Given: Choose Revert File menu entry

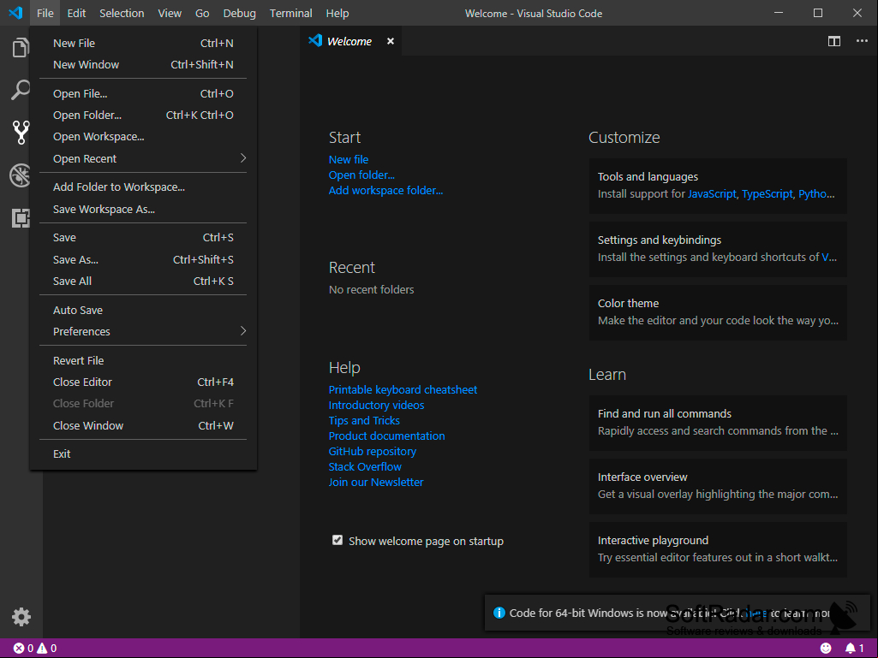Looking at the screenshot, I should pos(143,360).
